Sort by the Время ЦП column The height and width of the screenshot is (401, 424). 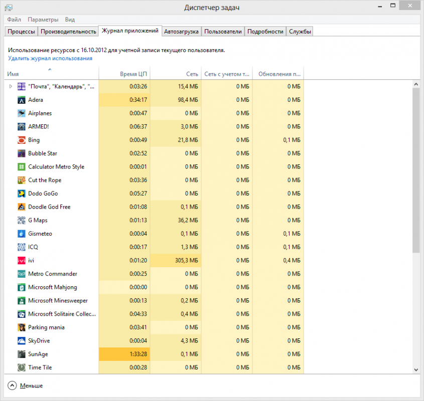pyautogui.click(x=124, y=74)
